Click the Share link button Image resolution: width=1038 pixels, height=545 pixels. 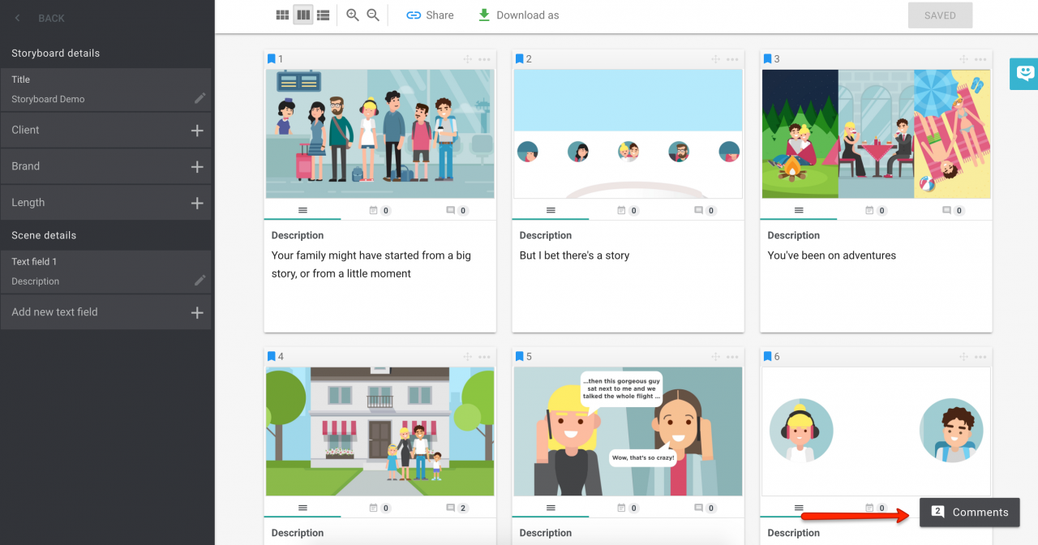pos(430,15)
